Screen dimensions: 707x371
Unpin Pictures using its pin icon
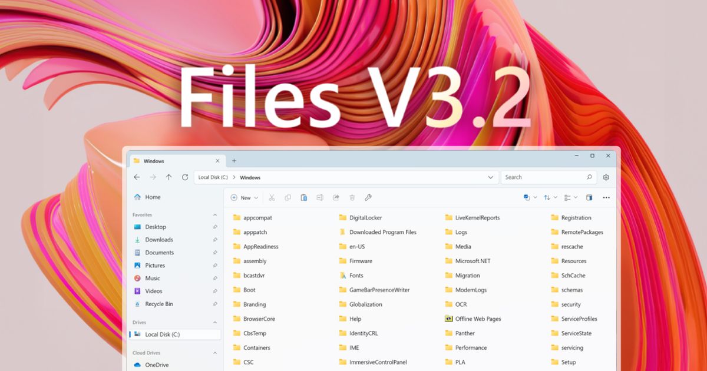[x=215, y=266]
